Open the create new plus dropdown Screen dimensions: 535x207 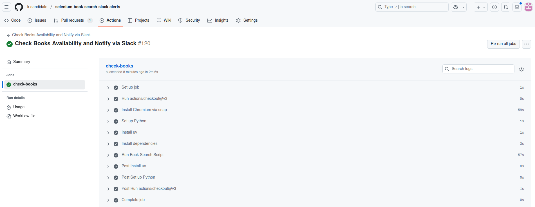tap(480, 7)
